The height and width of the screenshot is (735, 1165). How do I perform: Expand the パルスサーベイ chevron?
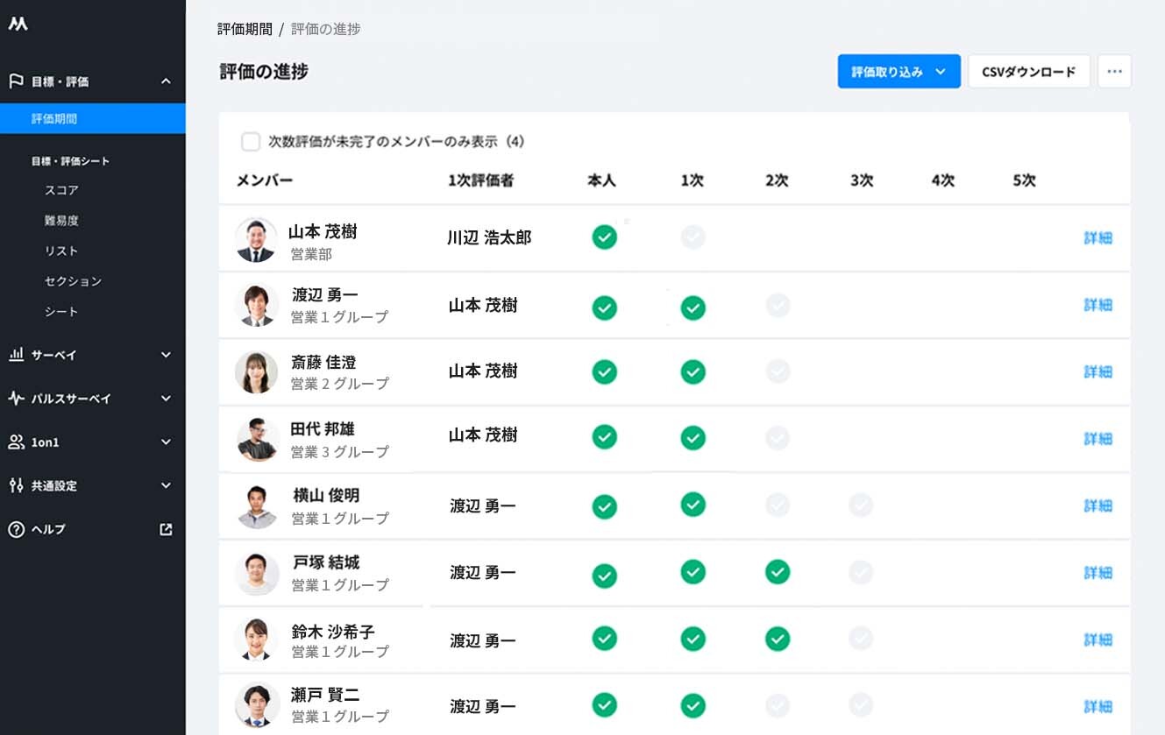166,399
